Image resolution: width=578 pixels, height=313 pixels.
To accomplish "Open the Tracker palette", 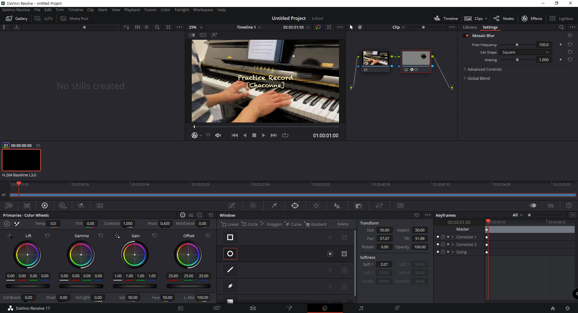I will [316, 206].
